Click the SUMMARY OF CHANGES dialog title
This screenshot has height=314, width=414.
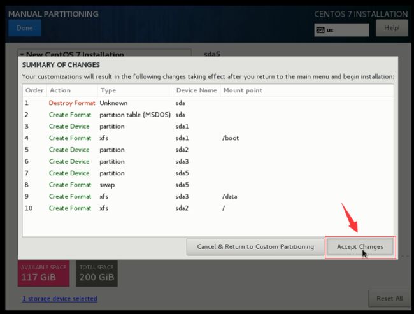[x=61, y=65]
